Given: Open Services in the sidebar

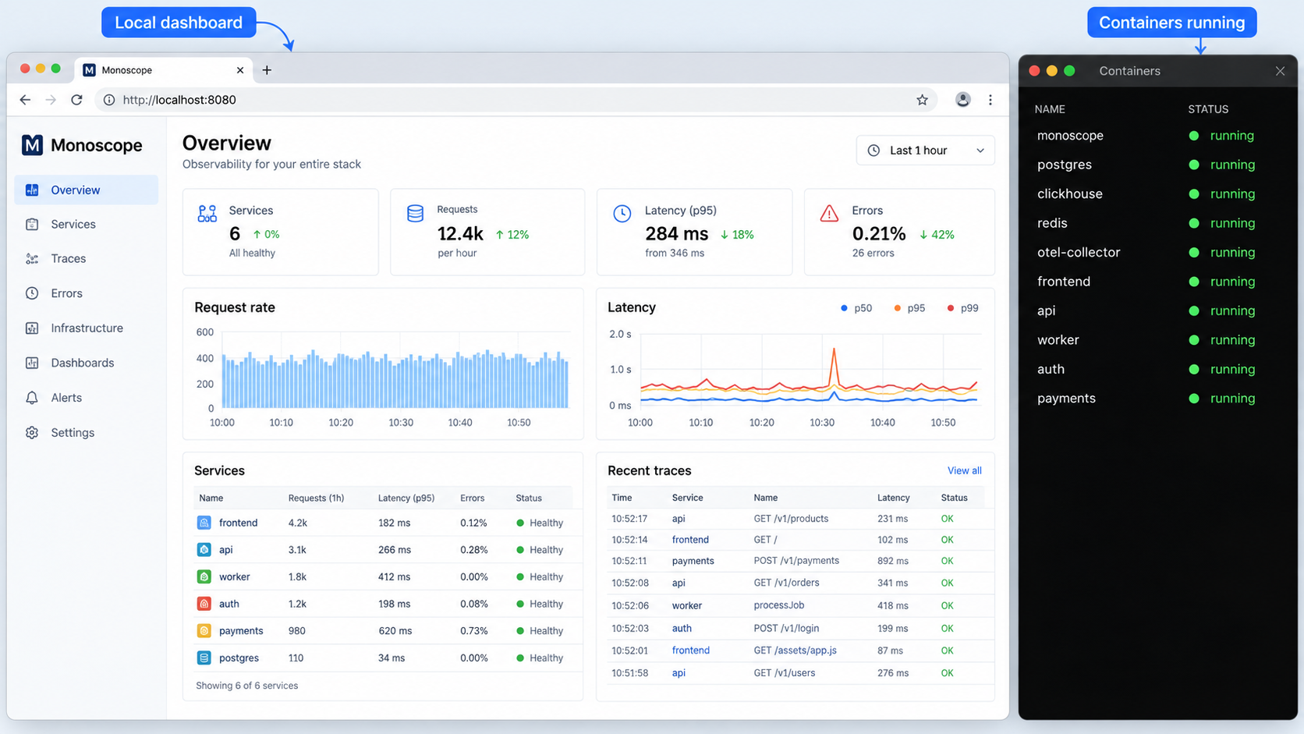Looking at the screenshot, I should point(73,224).
